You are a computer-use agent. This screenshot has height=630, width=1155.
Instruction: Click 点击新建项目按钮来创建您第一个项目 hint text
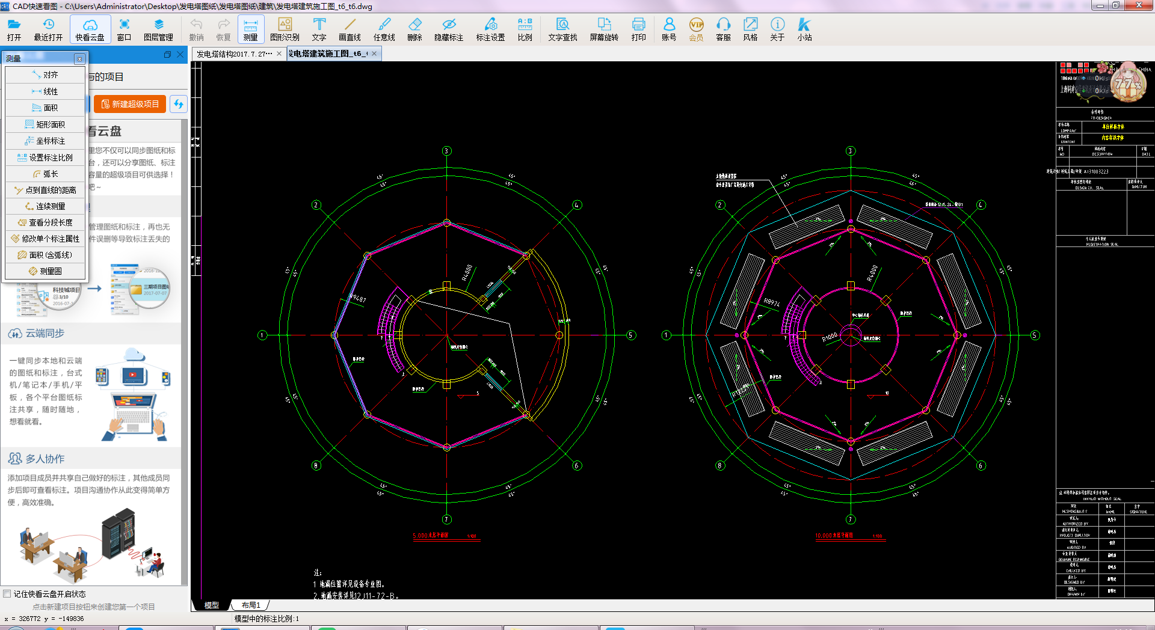coord(94,607)
